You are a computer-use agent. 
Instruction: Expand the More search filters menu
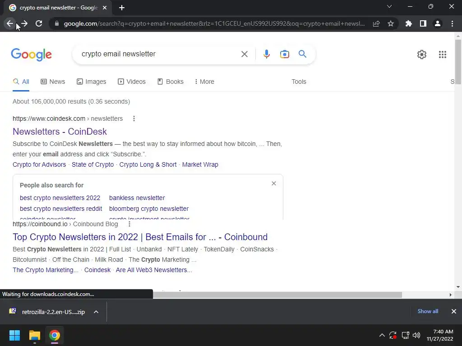click(x=204, y=82)
